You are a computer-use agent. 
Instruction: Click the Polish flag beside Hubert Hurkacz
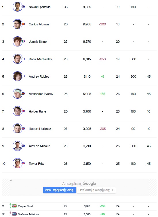pyautogui.click(x=23, y=128)
